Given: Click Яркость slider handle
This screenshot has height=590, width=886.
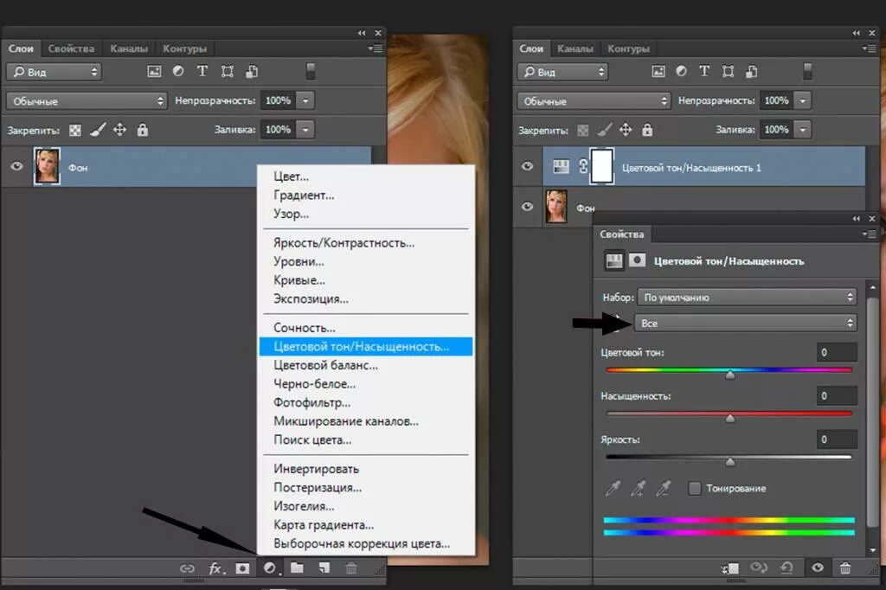Looking at the screenshot, I should pos(730,462).
